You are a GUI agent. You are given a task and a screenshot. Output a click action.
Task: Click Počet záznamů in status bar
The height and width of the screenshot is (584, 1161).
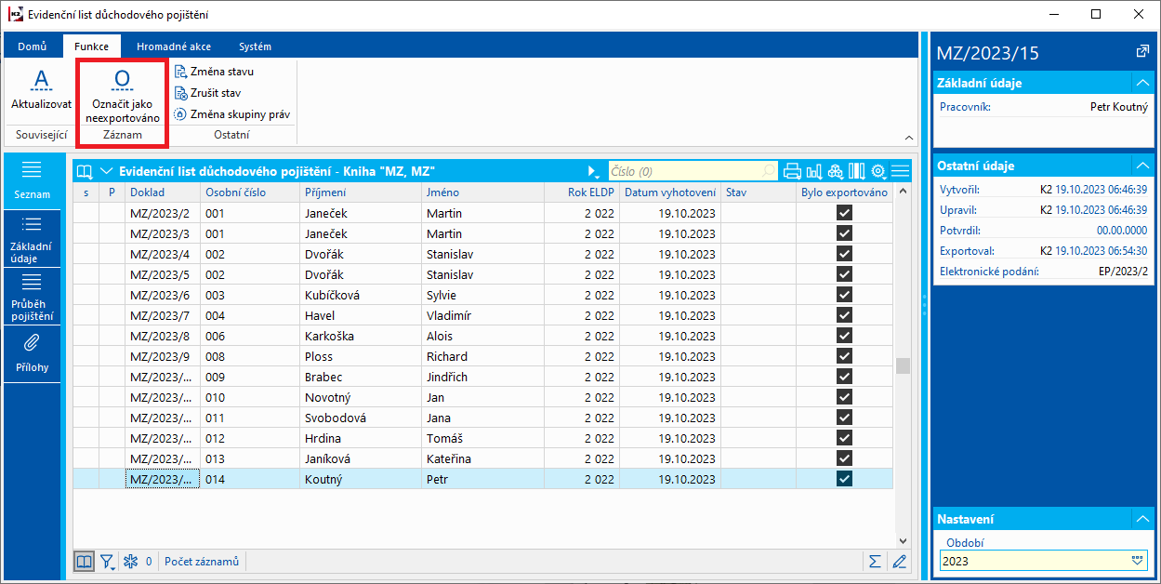pyautogui.click(x=202, y=561)
